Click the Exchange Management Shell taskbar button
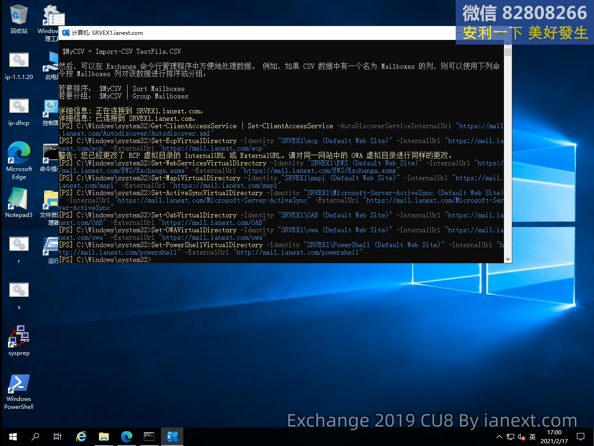 pos(172,437)
